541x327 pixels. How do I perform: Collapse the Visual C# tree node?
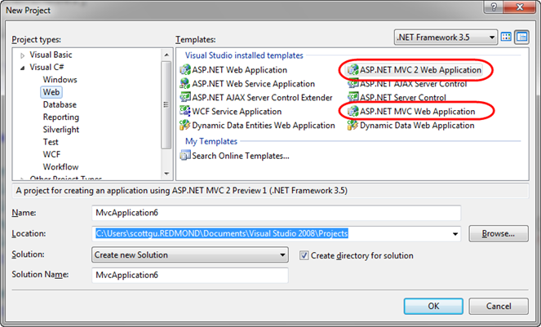22,68
